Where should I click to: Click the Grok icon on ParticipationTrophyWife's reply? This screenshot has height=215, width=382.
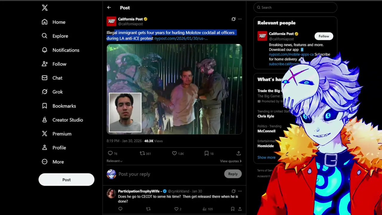tap(233, 191)
